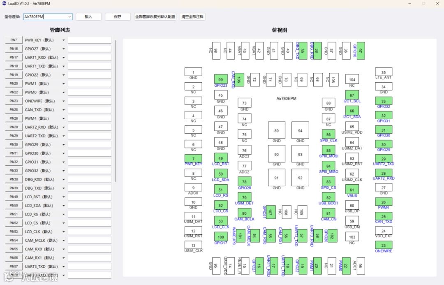444x285 pixels.
Task: Select pin 29 UART2_TXD on chip diagram
Action: click(384, 159)
